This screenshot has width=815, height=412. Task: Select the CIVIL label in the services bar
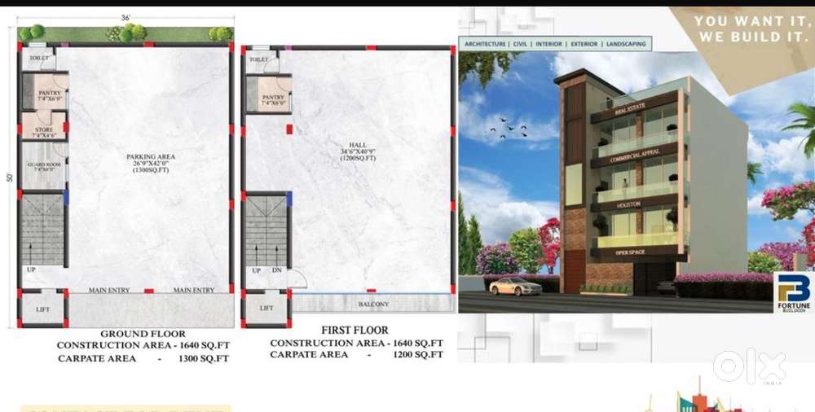(x=520, y=44)
